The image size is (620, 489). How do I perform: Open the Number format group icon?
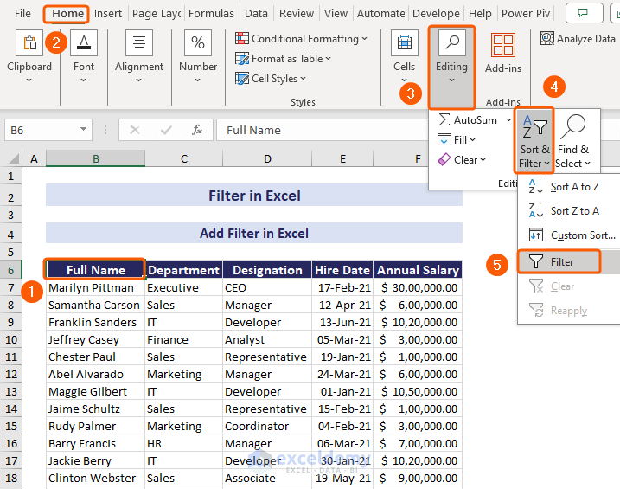click(x=198, y=42)
